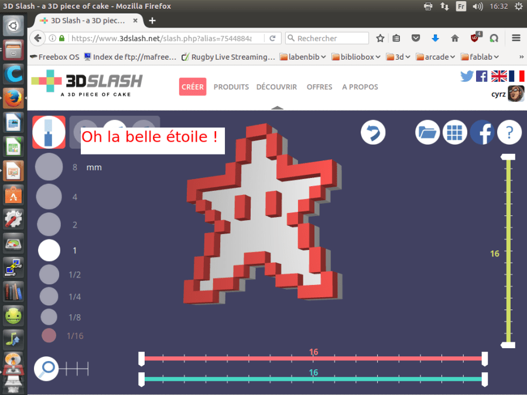Viewport: 527px width, 395px height.
Task: Click the magnifier zoom icon
Action: (46, 368)
